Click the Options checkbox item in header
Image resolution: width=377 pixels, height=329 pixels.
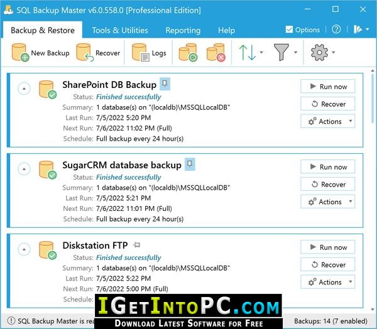point(302,30)
